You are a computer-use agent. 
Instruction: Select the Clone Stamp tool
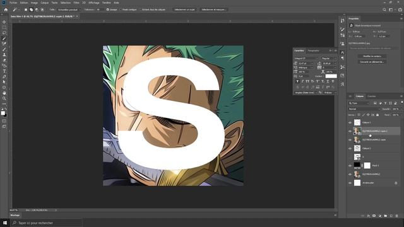tap(4, 55)
